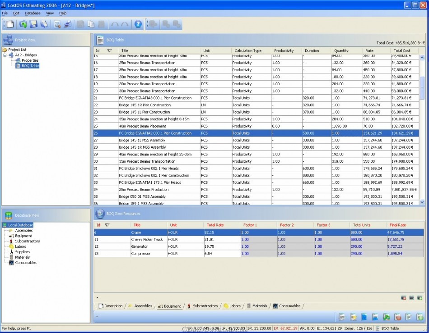Click the Print toolbar icon

click(68, 24)
